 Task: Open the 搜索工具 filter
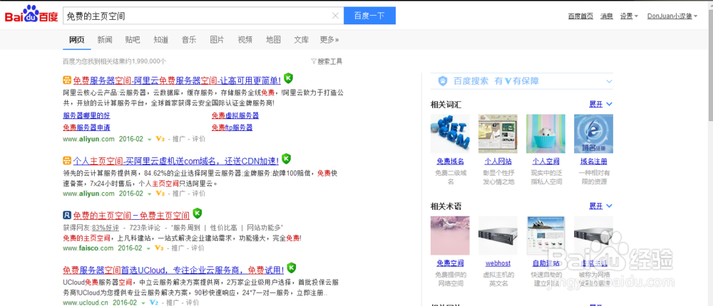327,61
